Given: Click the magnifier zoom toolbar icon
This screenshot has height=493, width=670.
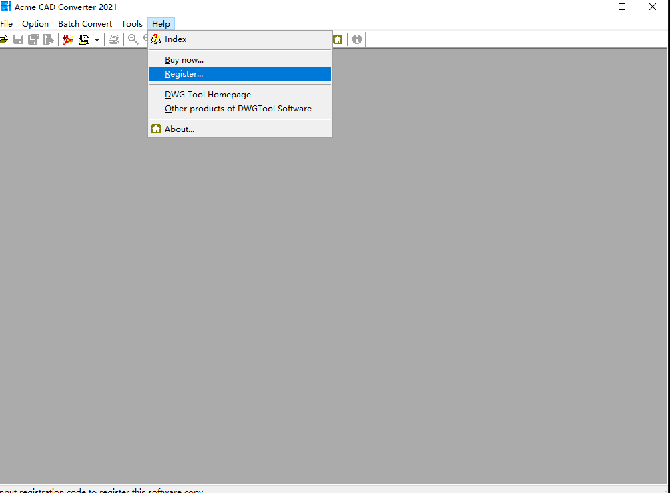Looking at the screenshot, I should (133, 40).
